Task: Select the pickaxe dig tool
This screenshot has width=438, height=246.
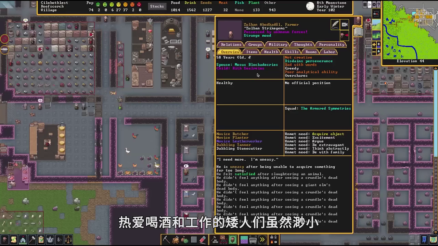Action: [166, 240]
